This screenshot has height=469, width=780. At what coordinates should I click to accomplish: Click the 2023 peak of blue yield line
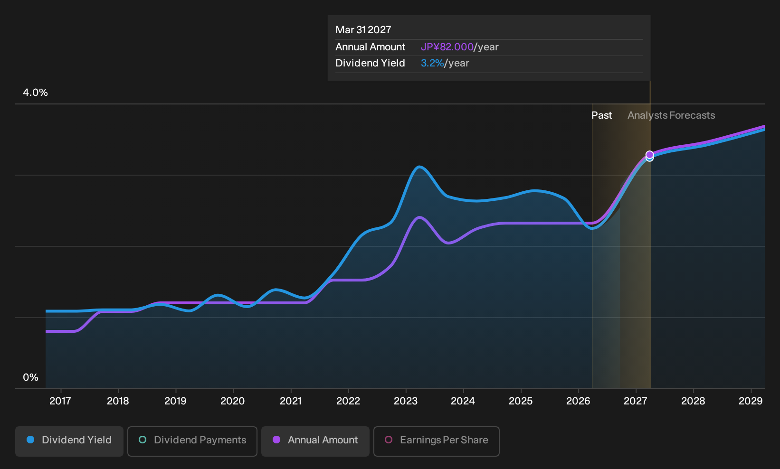(x=419, y=167)
